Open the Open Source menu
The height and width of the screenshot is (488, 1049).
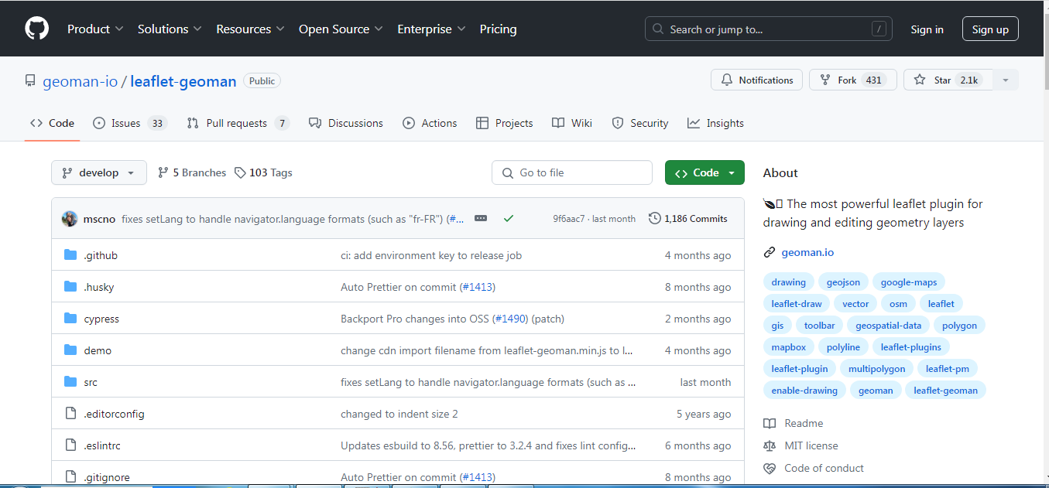pos(341,29)
